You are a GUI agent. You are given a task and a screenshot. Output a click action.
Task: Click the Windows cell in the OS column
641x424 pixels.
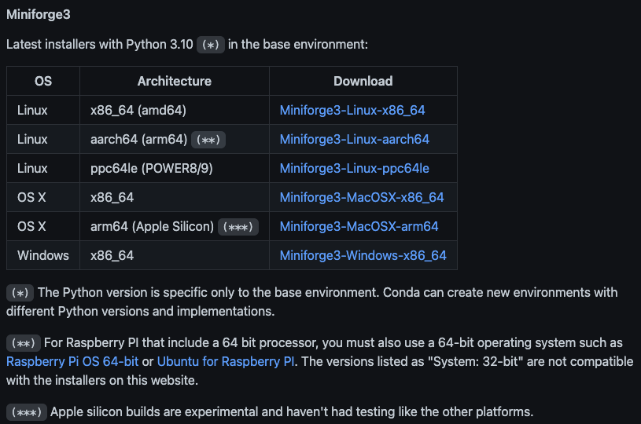[43, 255]
